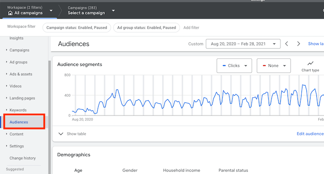Click the Show last link
Viewport: 324px width, 174px height.
pyautogui.click(x=316, y=44)
